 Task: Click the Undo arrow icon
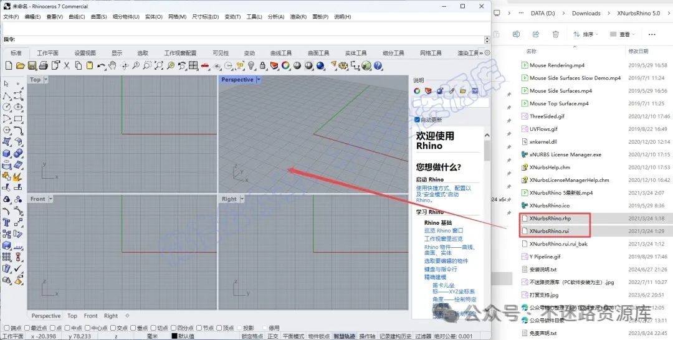click(102, 65)
